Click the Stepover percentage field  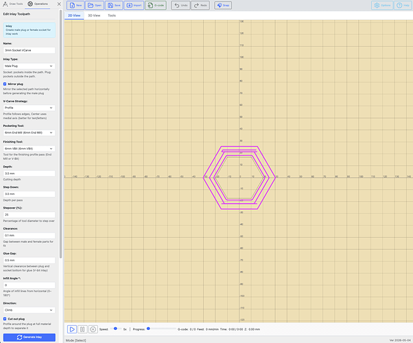tap(29, 215)
